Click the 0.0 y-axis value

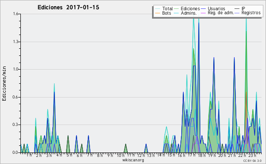pos(16,152)
